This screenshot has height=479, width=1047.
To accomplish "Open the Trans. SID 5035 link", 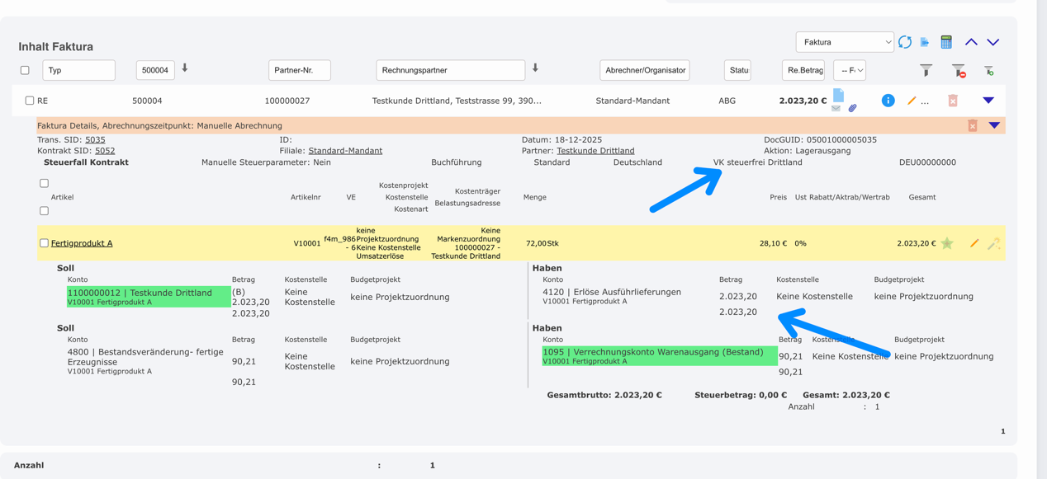I will (x=95, y=140).
